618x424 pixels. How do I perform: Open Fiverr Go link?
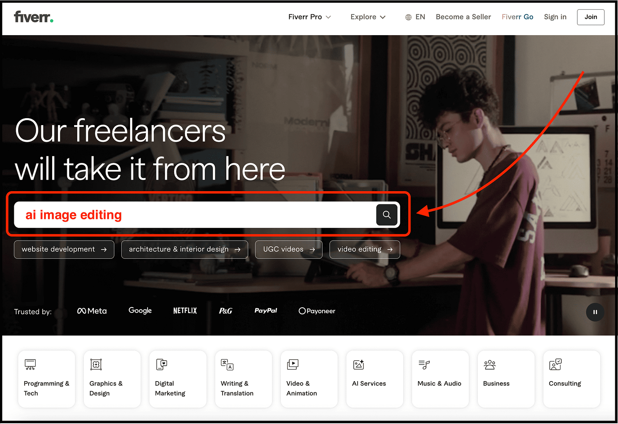coord(517,17)
